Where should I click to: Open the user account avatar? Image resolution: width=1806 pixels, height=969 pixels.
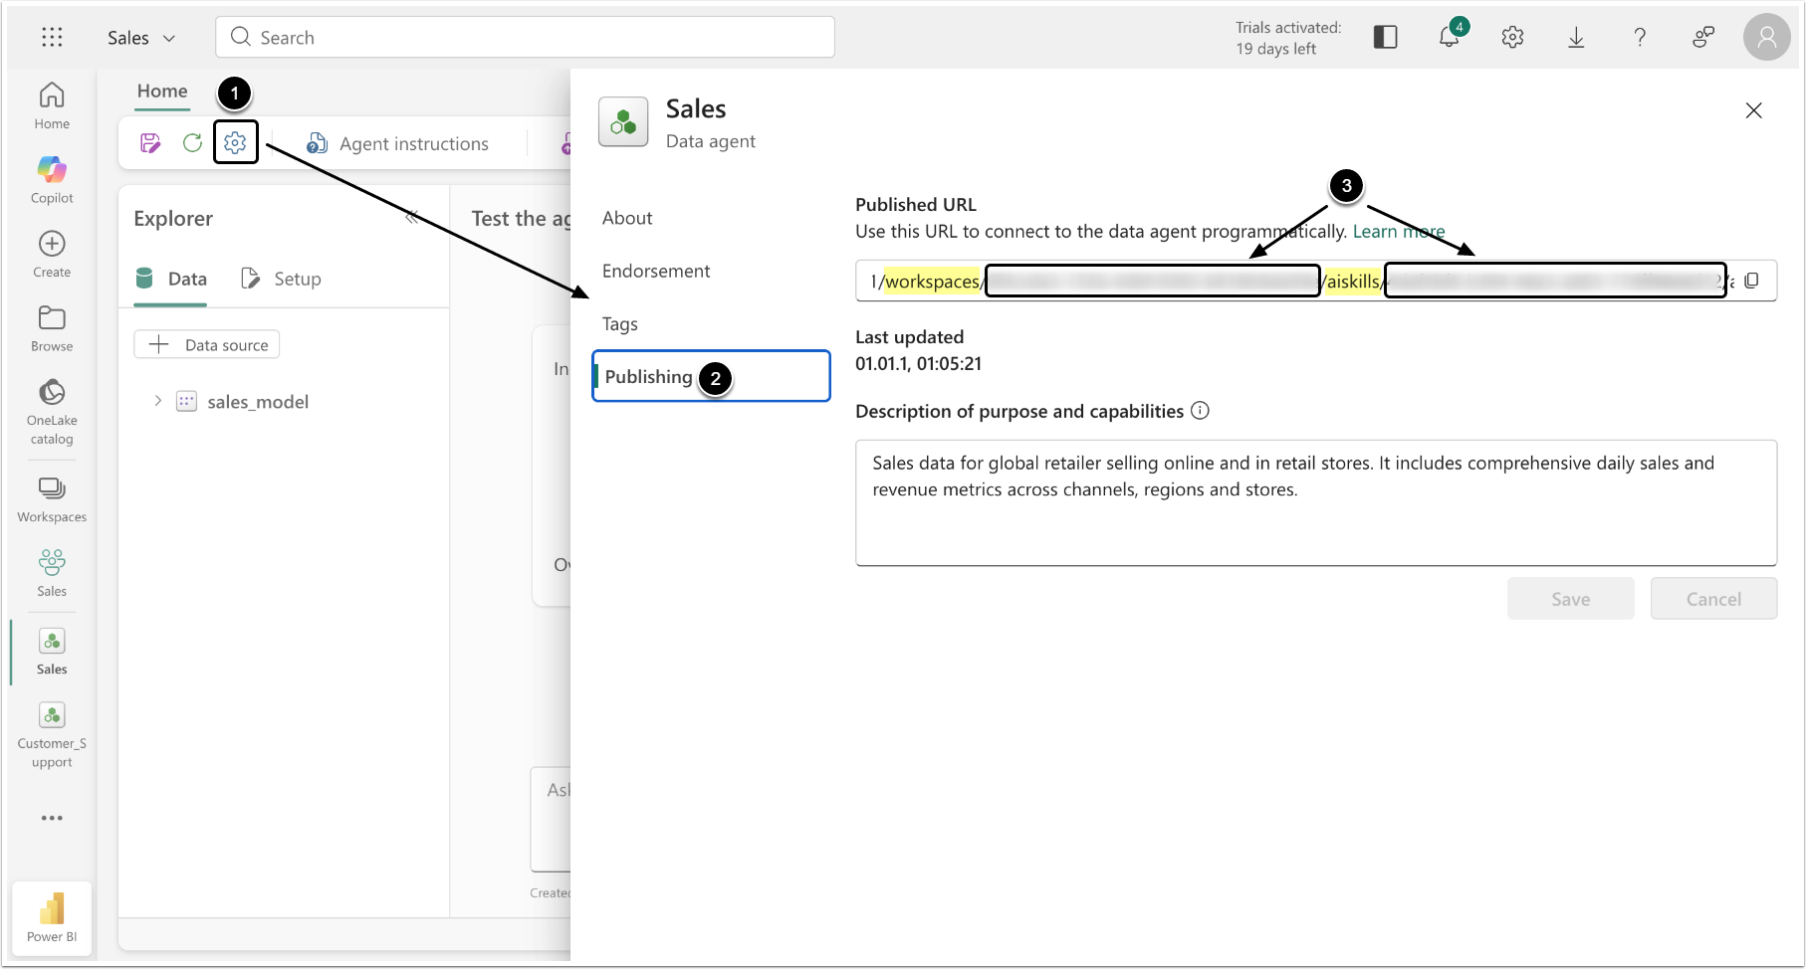pyautogui.click(x=1767, y=38)
